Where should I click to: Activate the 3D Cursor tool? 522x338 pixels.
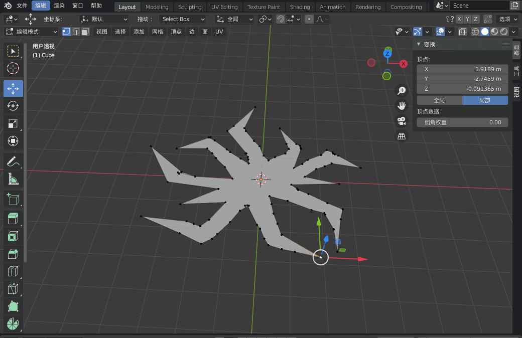(13, 68)
